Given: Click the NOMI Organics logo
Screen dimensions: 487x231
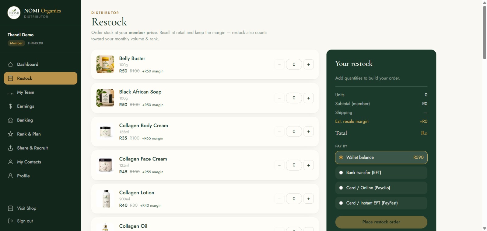Looking at the screenshot, I should 14,13.
